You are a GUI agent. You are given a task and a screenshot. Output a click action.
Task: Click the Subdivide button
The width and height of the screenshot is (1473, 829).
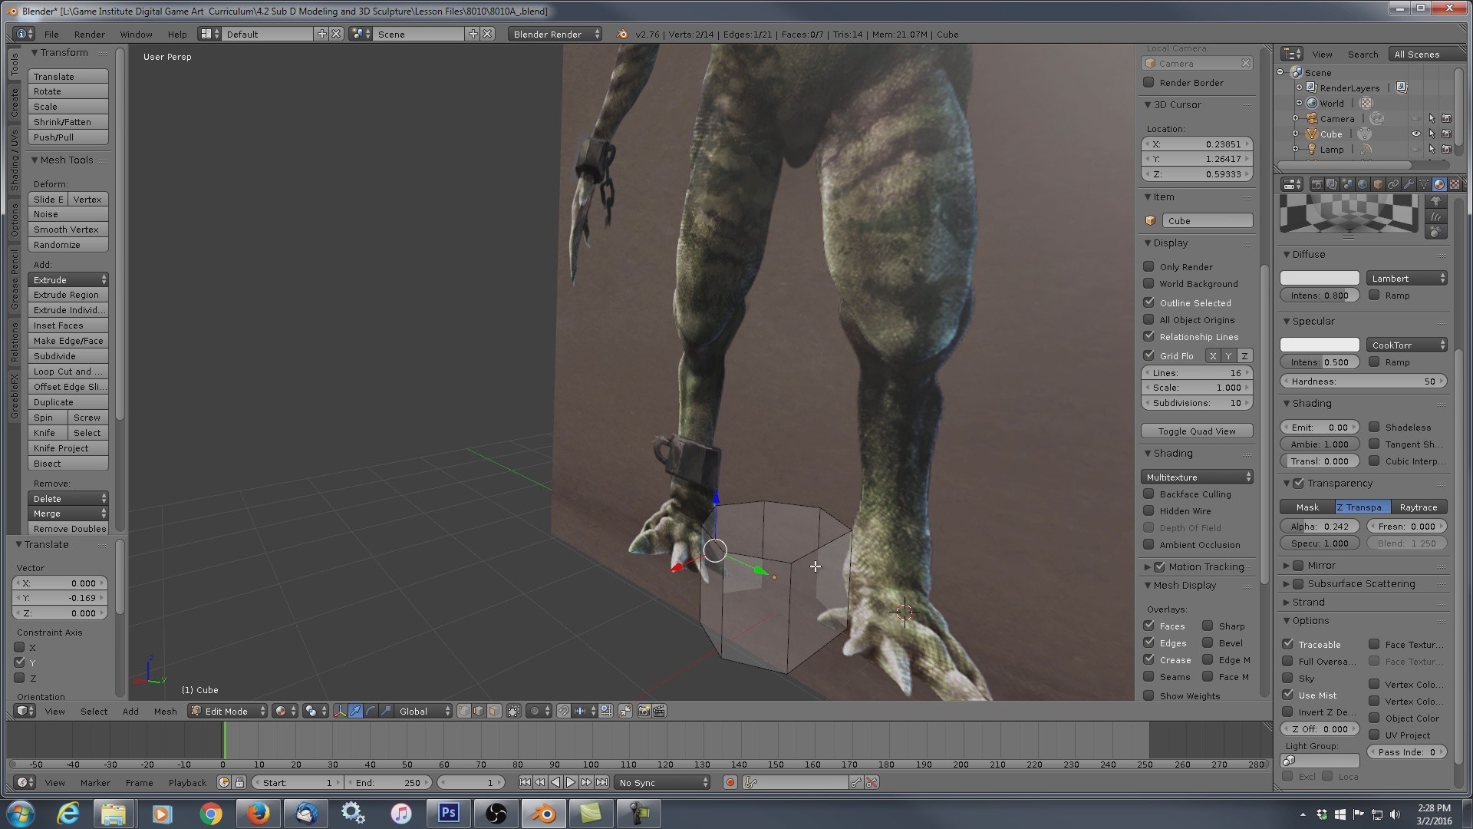[68, 356]
